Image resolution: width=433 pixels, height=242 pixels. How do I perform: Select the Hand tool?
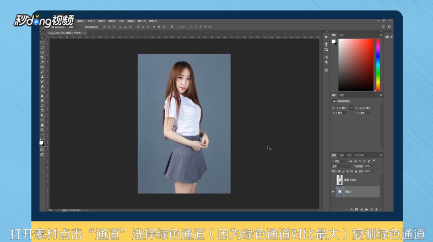[x=42, y=125]
